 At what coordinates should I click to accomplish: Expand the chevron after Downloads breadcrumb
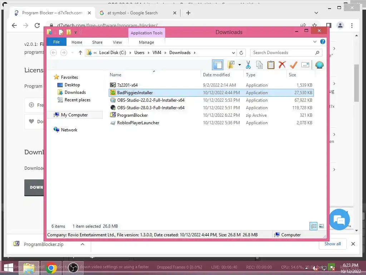[195, 53]
